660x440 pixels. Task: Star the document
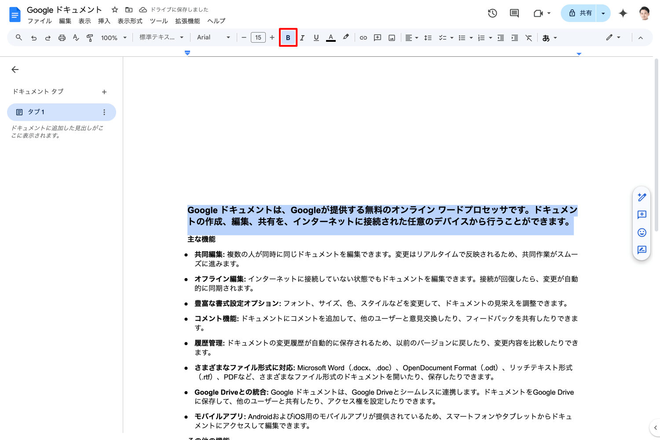[115, 10]
